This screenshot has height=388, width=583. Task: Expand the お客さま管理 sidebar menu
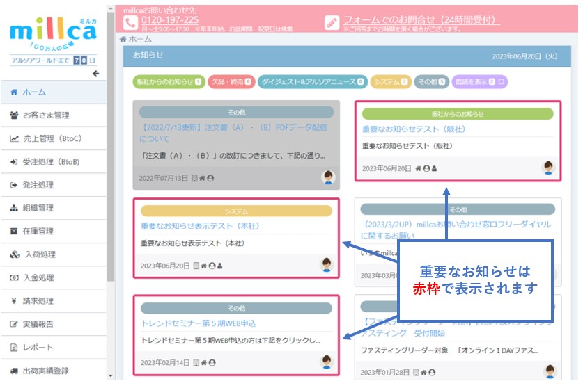tap(46, 115)
